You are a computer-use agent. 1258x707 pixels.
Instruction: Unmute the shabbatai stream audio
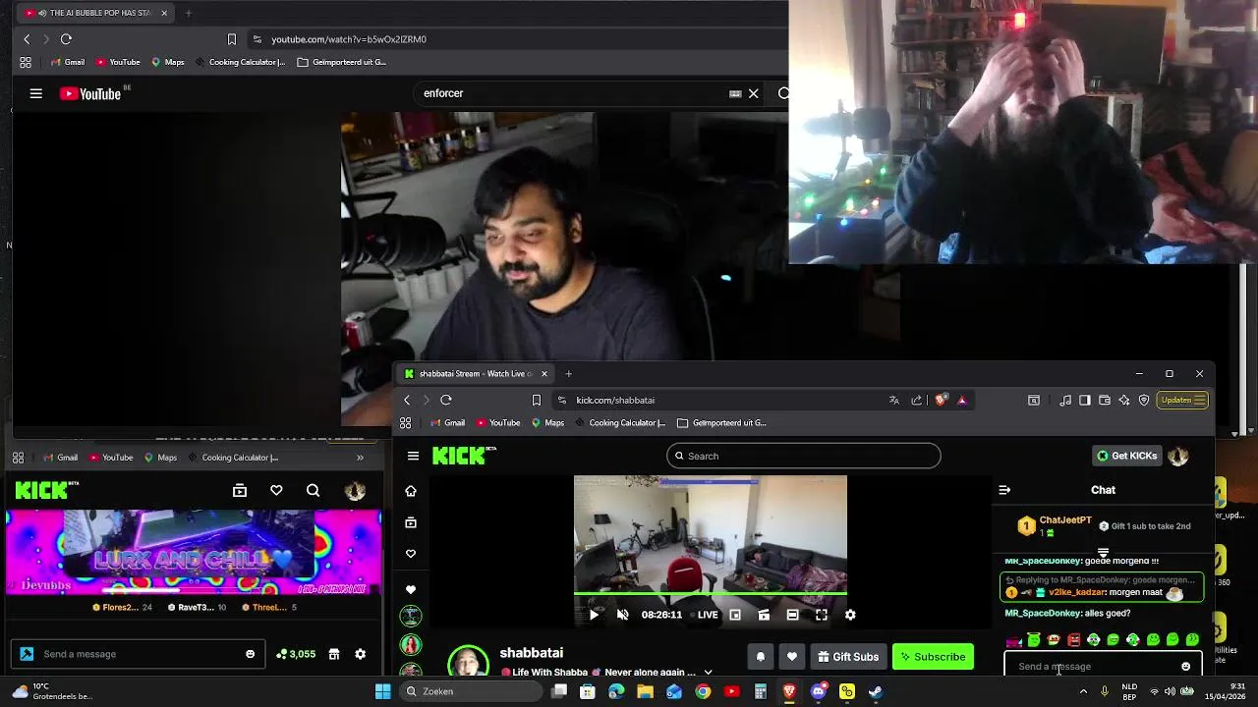[622, 615]
